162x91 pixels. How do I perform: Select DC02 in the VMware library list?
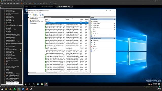7,62
